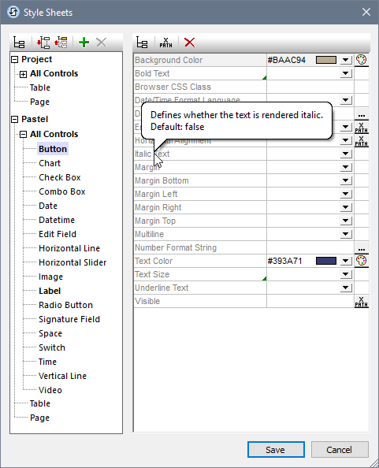Click the XPath icon in Visible row
The height and width of the screenshot is (468, 379).
362,301
